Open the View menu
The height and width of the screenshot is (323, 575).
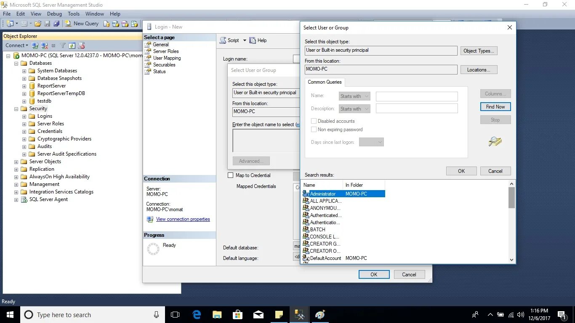[36, 14]
